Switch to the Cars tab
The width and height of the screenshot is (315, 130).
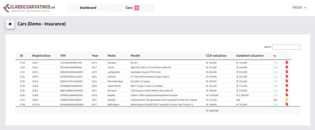coord(132,8)
